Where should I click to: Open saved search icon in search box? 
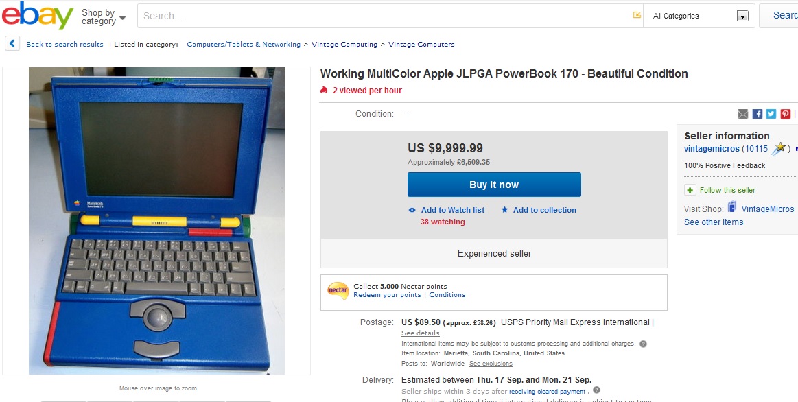click(x=637, y=15)
